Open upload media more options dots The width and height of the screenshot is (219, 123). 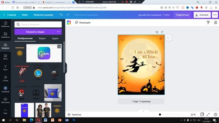pyautogui.click(x=59, y=32)
